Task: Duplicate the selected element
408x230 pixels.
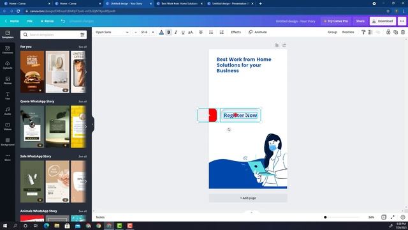Action: pyautogui.click(x=395, y=32)
